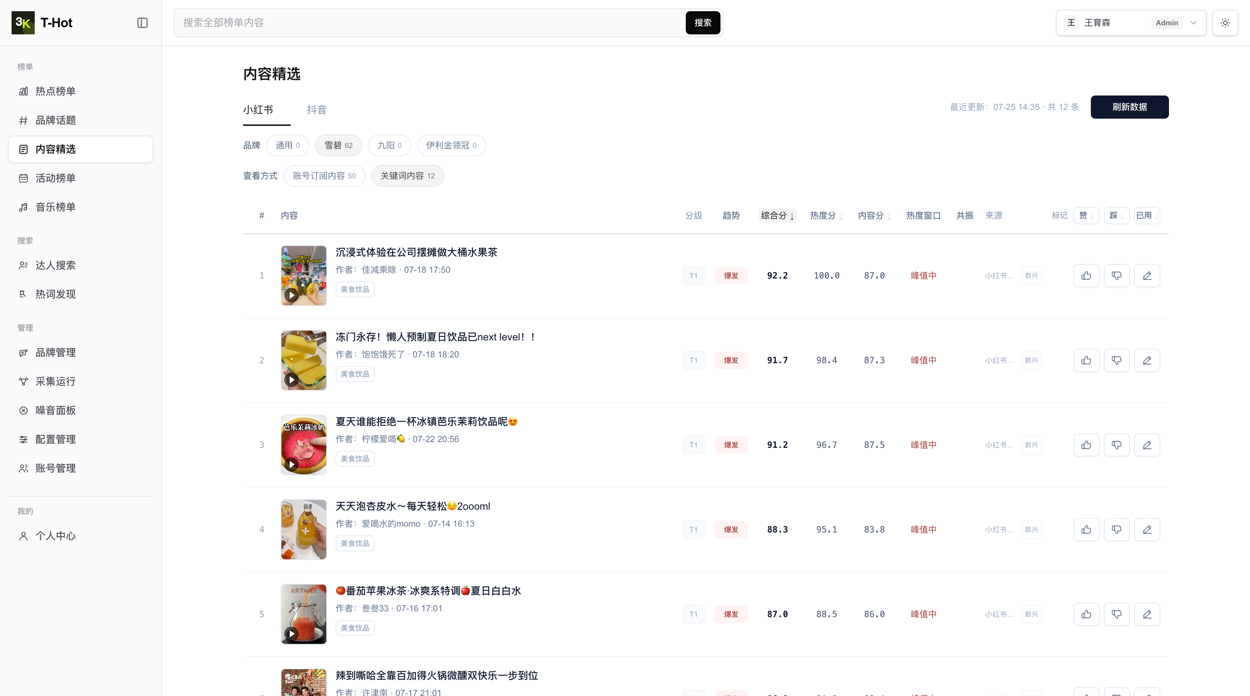This screenshot has height=696, width=1250.
Task: Toggle the 赞 marker filter in header
Action: [x=1086, y=216]
